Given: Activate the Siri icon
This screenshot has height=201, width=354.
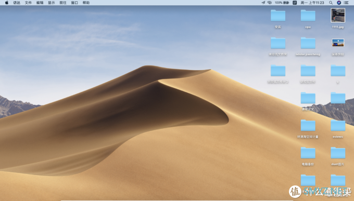Looking at the screenshot, I should 339,3.
